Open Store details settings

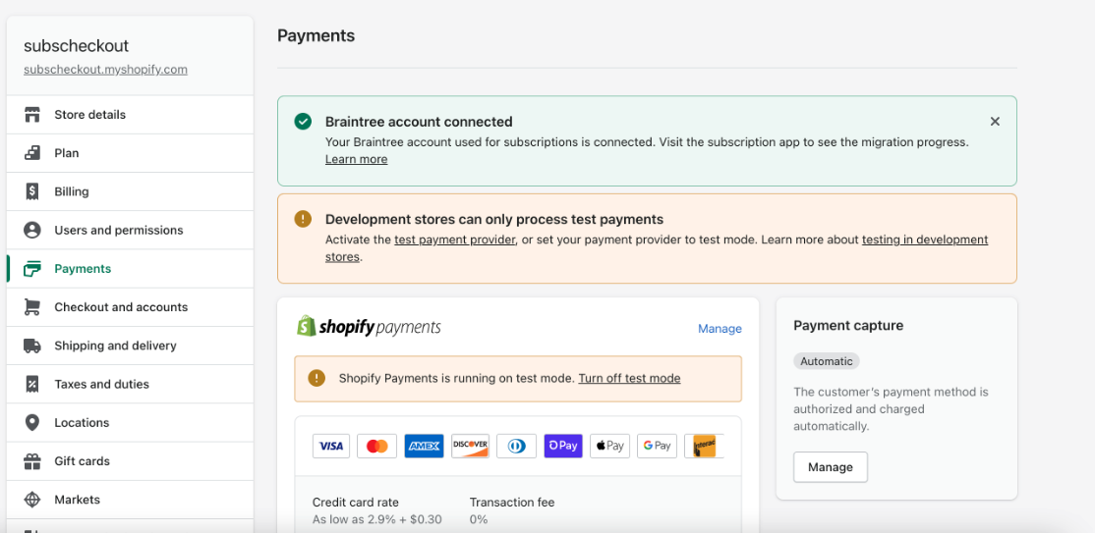130,115
